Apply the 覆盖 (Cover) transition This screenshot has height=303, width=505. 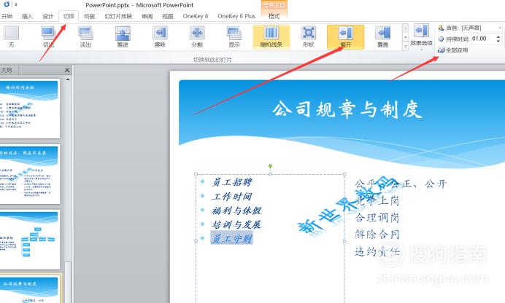(x=382, y=37)
